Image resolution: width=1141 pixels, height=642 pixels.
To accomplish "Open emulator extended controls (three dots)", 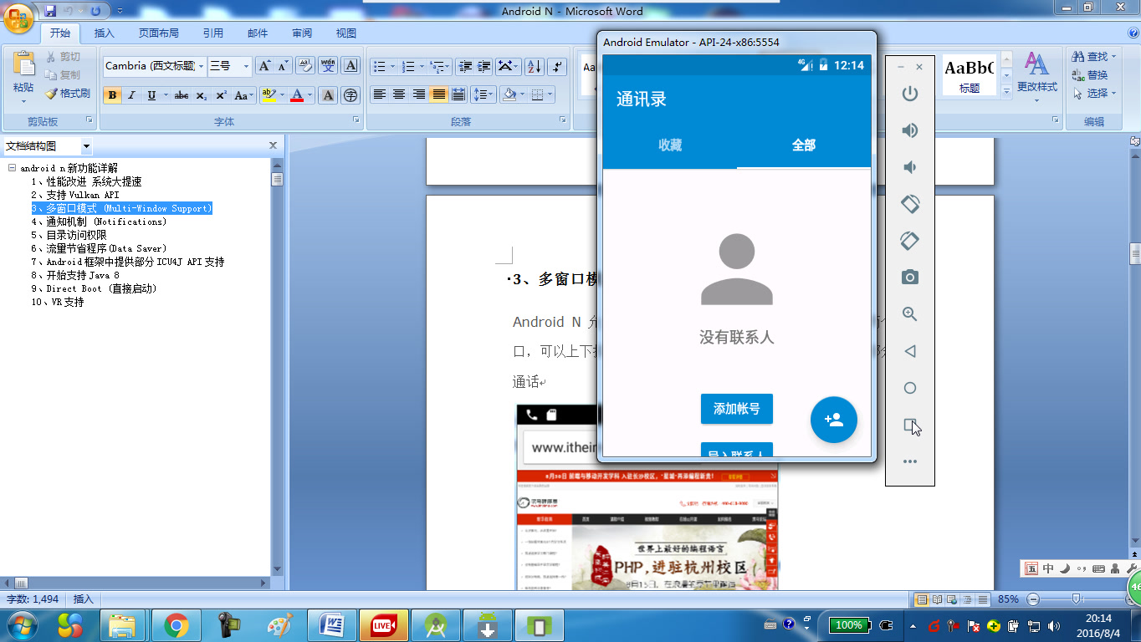I will [910, 461].
